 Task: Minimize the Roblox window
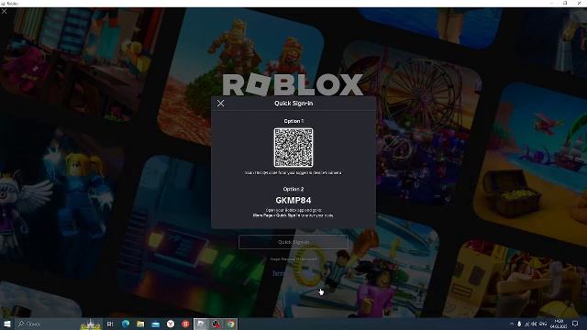coord(551,3)
